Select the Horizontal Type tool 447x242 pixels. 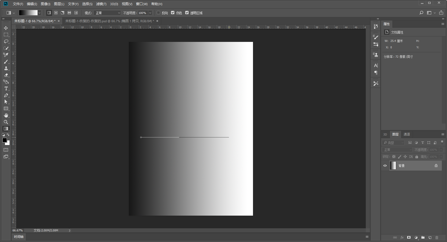pyautogui.click(x=6, y=88)
